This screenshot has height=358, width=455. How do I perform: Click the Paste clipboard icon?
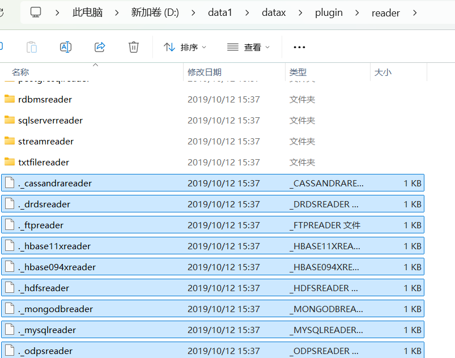[x=31, y=47]
